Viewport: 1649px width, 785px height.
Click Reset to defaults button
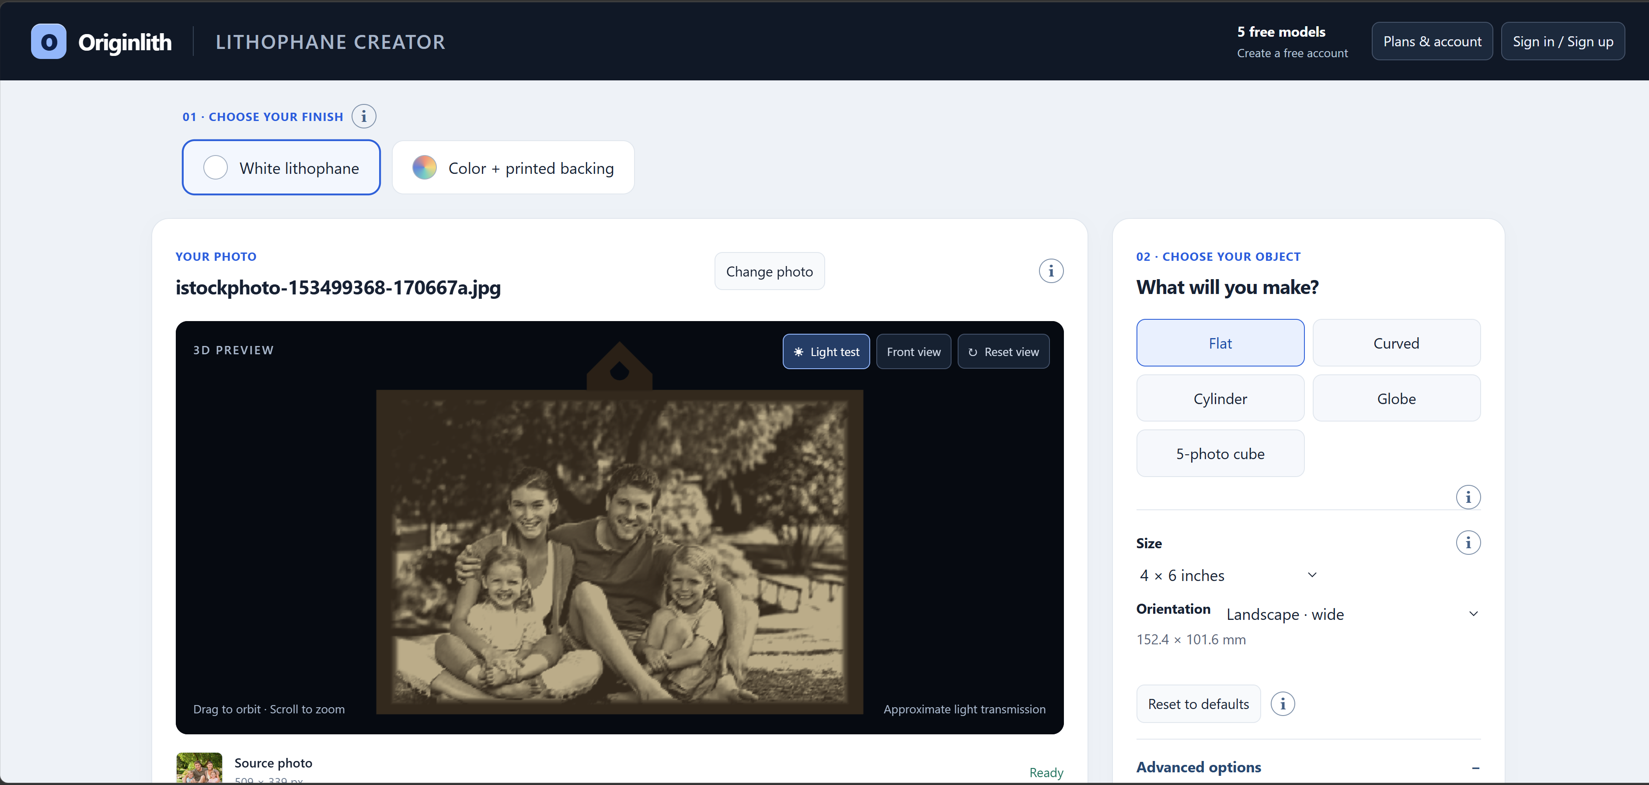click(1198, 704)
